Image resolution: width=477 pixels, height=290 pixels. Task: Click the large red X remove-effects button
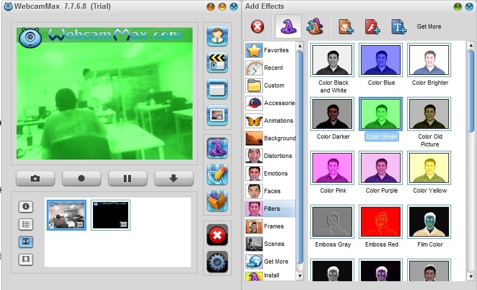point(217,235)
